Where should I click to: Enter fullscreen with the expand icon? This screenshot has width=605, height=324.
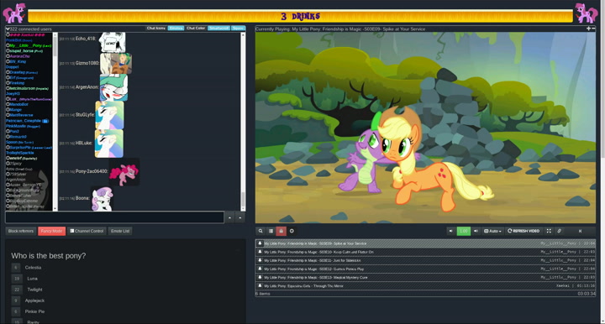(549, 231)
